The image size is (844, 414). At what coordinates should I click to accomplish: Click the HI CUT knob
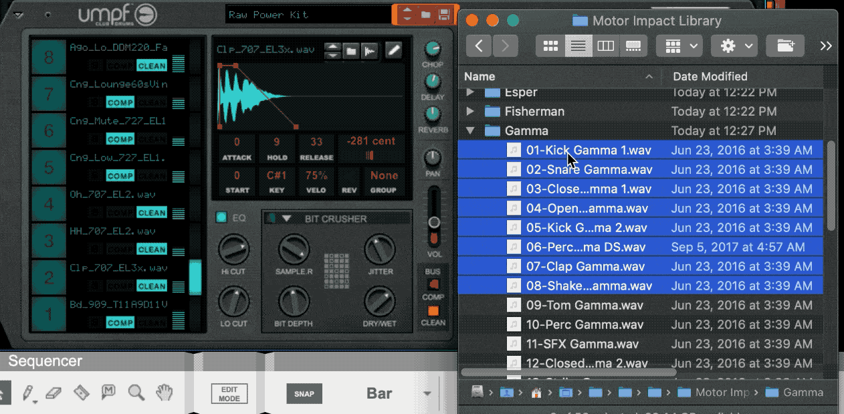234,250
